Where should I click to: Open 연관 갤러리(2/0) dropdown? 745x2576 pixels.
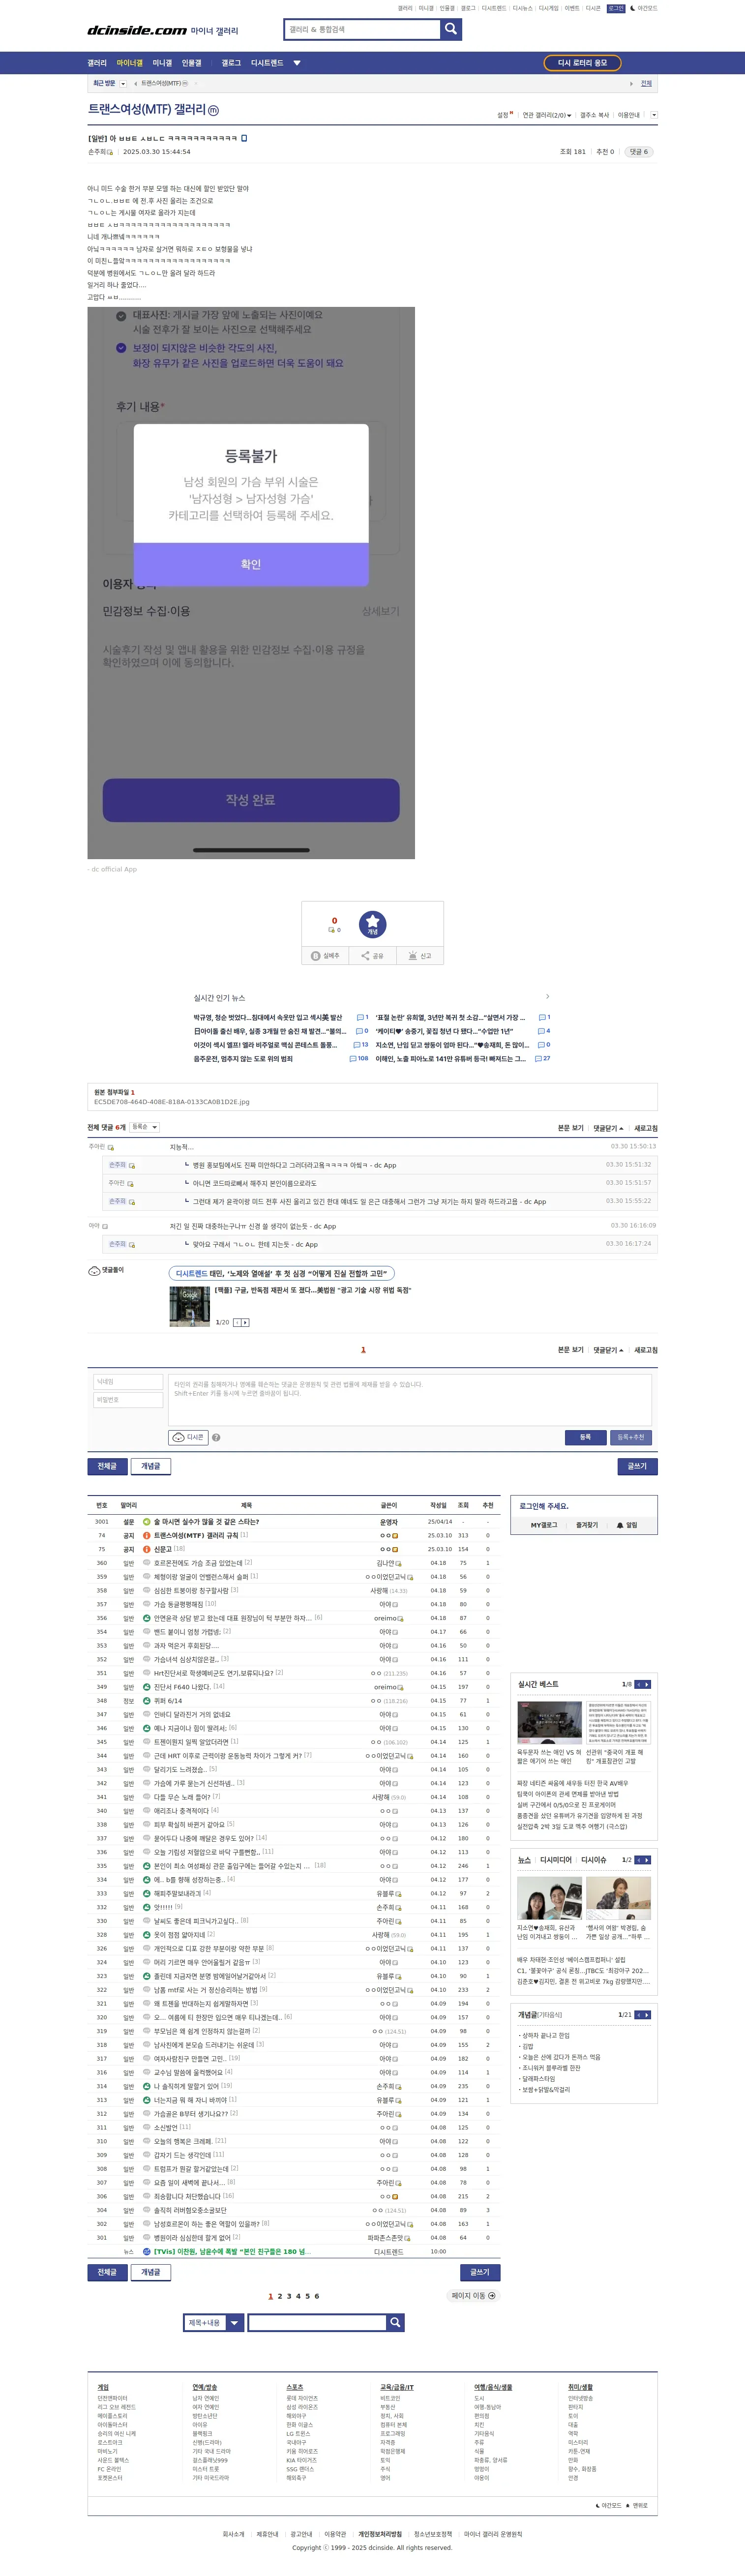tap(547, 115)
